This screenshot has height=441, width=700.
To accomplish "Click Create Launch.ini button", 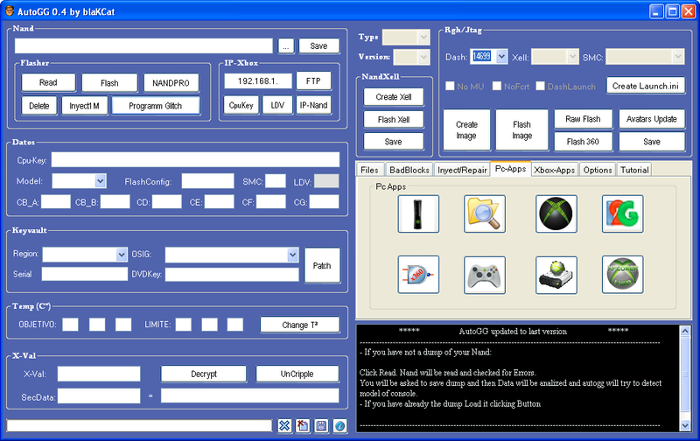I will pos(646,86).
